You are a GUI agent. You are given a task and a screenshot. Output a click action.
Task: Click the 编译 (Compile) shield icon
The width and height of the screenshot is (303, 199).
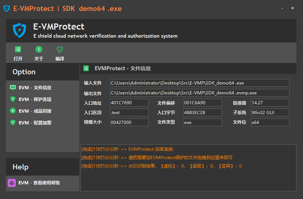click(60, 49)
